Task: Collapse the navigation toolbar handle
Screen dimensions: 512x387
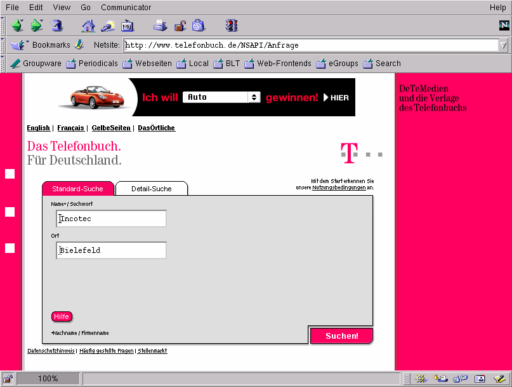Action: 3,26
